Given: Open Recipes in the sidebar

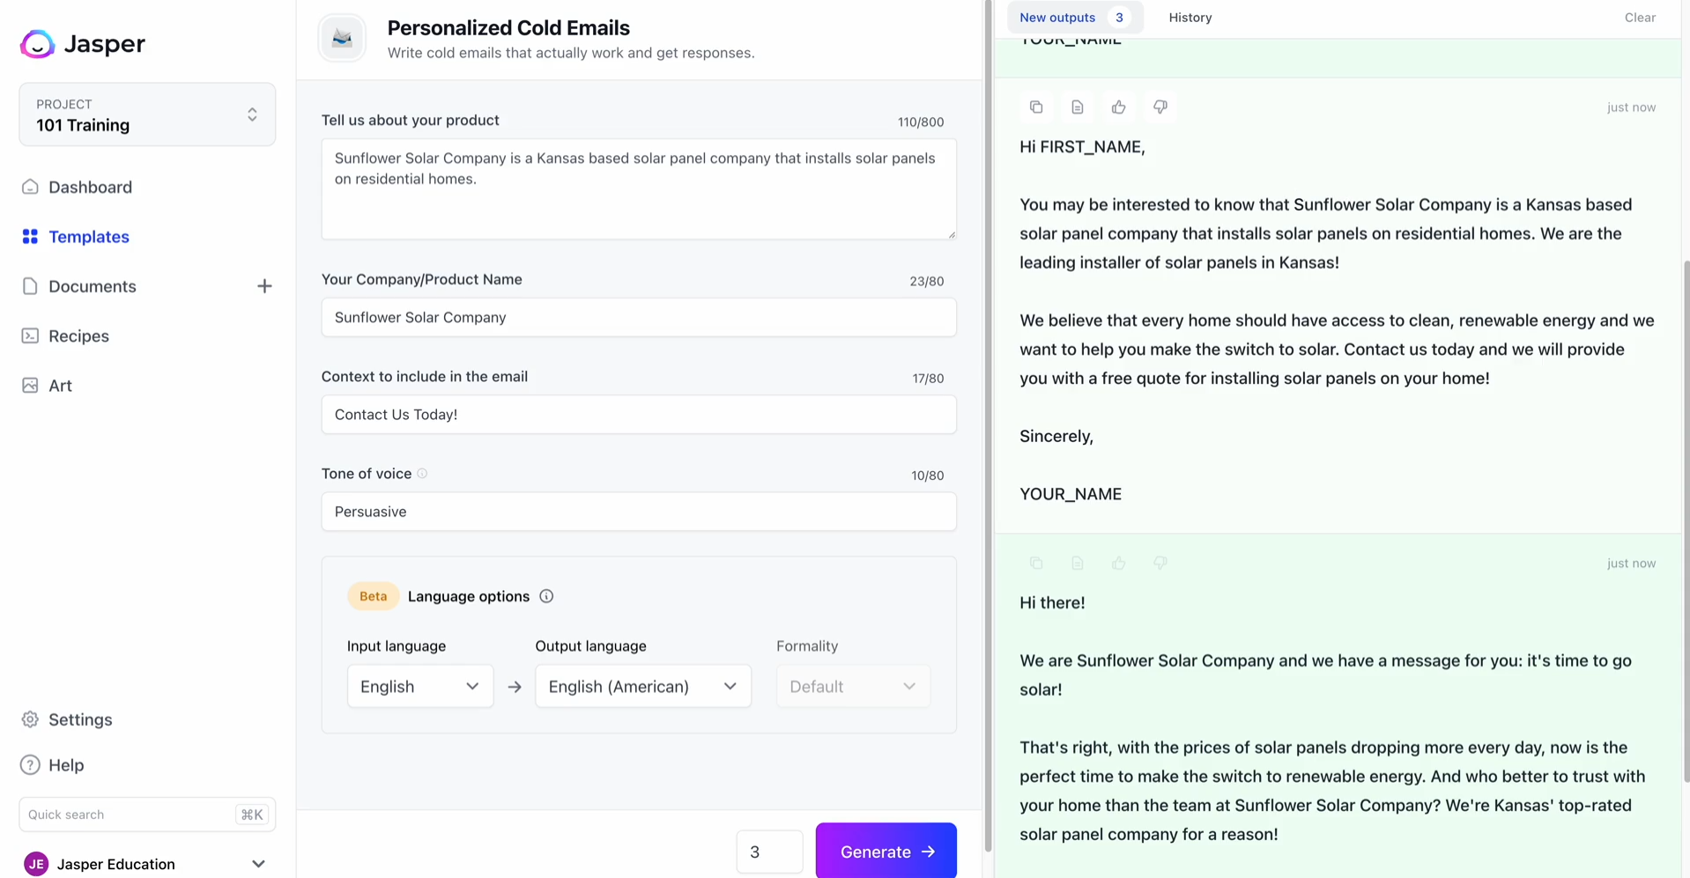Looking at the screenshot, I should (78, 336).
